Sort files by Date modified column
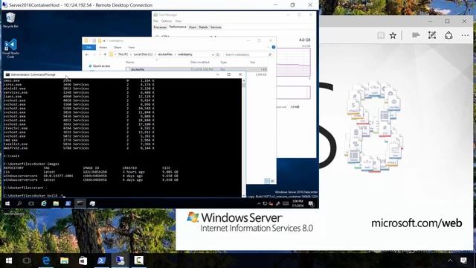This screenshot has height=268, width=476. click(200, 63)
